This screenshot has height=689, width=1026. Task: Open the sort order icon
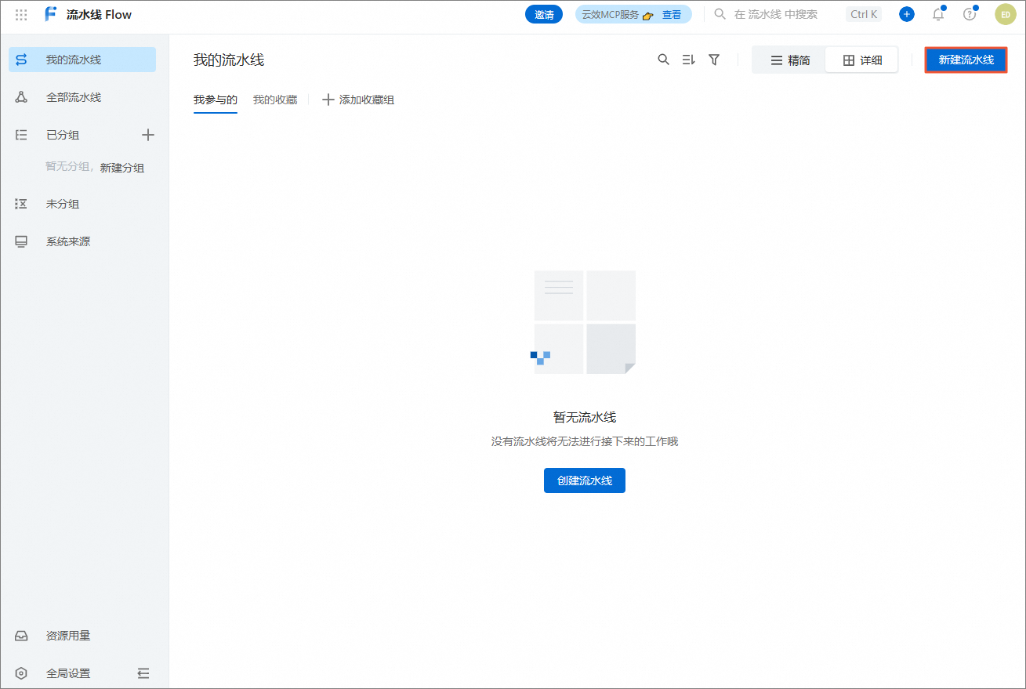689,60
